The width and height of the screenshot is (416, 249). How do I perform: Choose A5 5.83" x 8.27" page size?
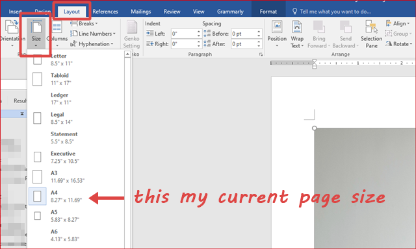pyautogui.click(x=76, y=216)
